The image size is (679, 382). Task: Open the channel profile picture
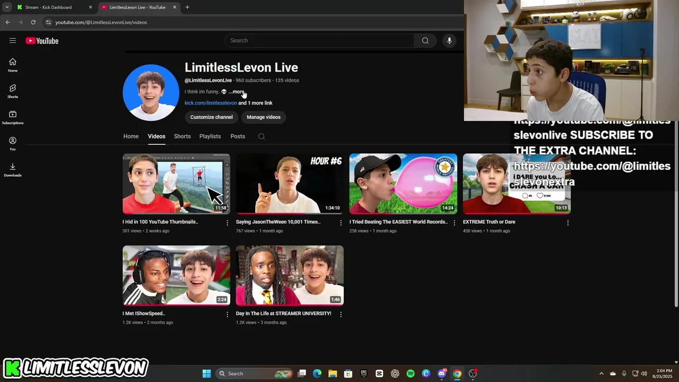click(151, 92)
